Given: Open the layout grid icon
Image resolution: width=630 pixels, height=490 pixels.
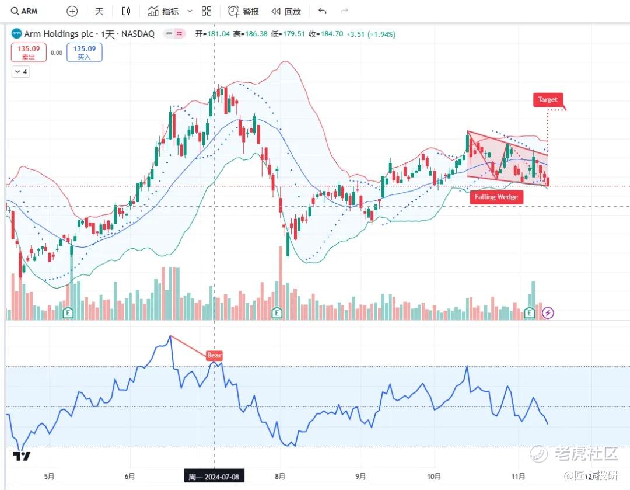Looking at the screenshot, I should (x=206, y=11).
